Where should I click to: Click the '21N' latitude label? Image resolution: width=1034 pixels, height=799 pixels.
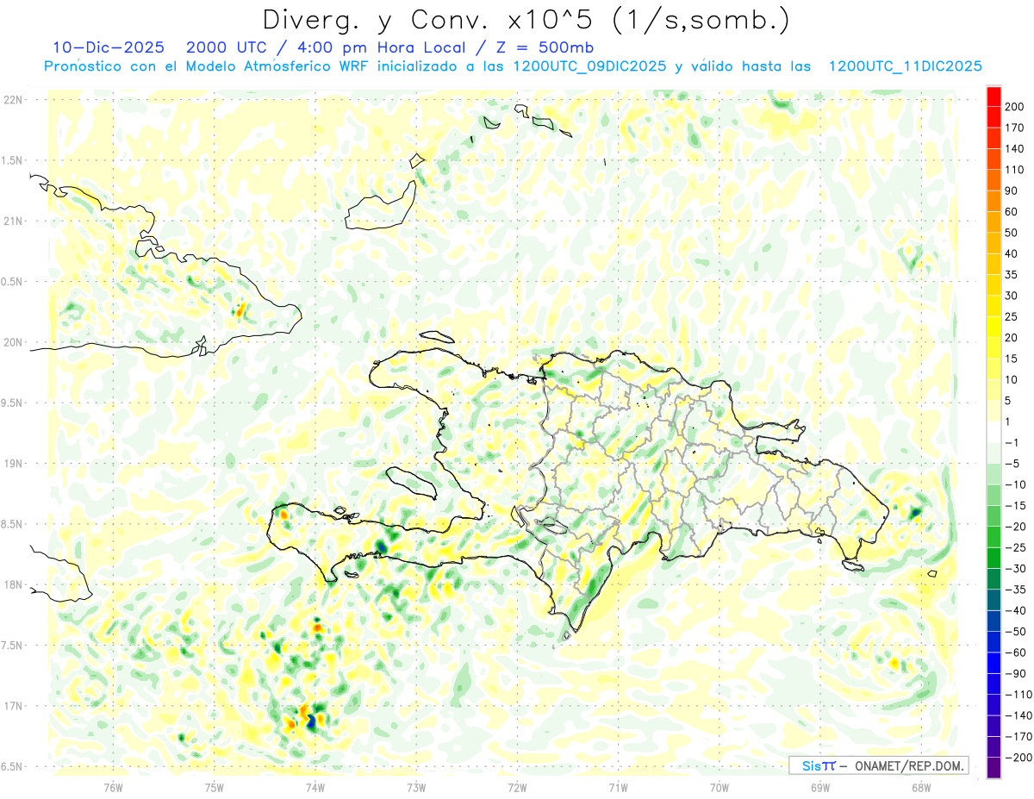13,221
